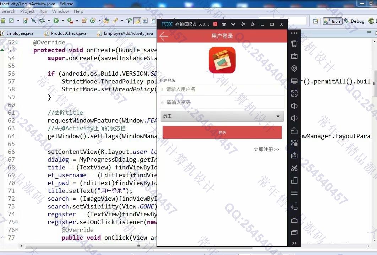Click the Nox Android home button
This screenshot has width=377, height=255.
tap(294, 220)
